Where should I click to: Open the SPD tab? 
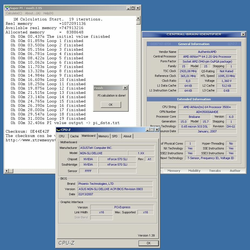tap(115, 136)
